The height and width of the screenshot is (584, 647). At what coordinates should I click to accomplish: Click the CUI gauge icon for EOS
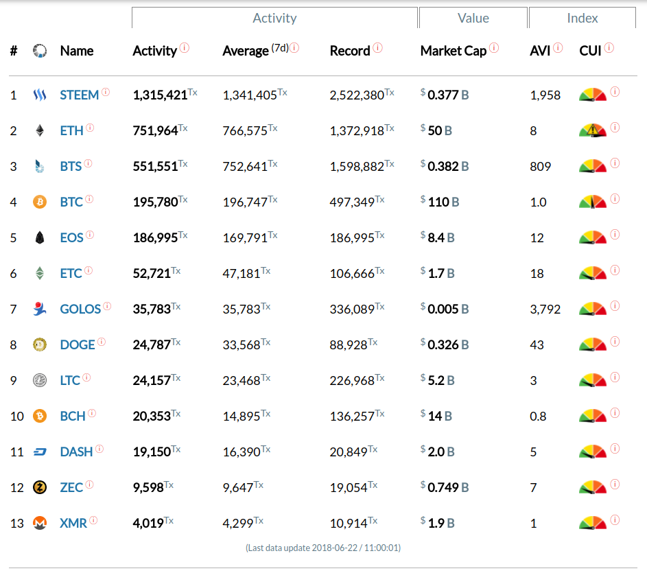click(593, 237)
